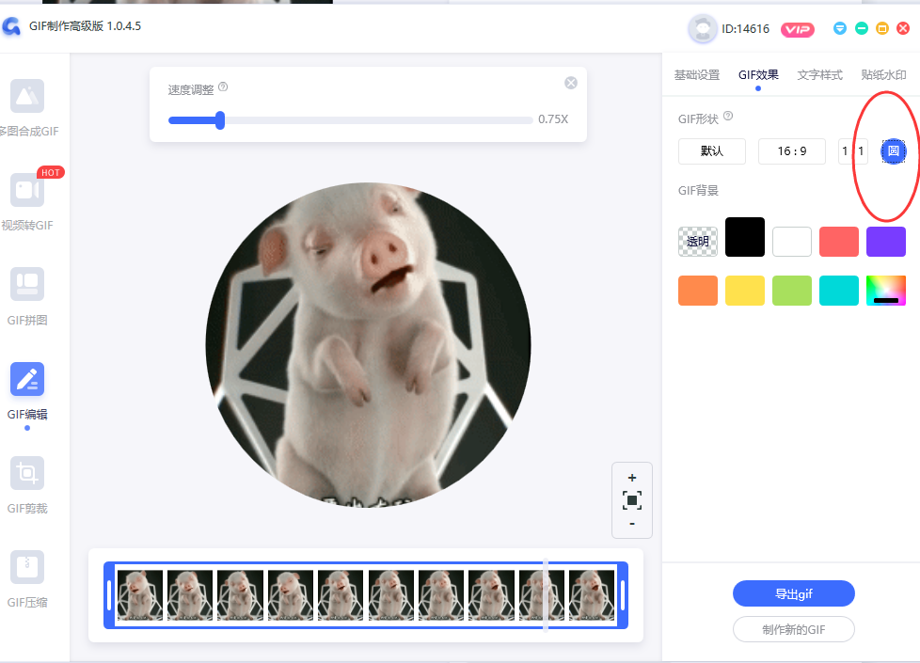Click the 导出gif export button

point(793,593)
